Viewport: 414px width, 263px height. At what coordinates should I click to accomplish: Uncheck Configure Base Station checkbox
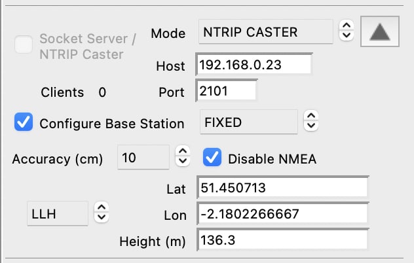click(24, 122)
